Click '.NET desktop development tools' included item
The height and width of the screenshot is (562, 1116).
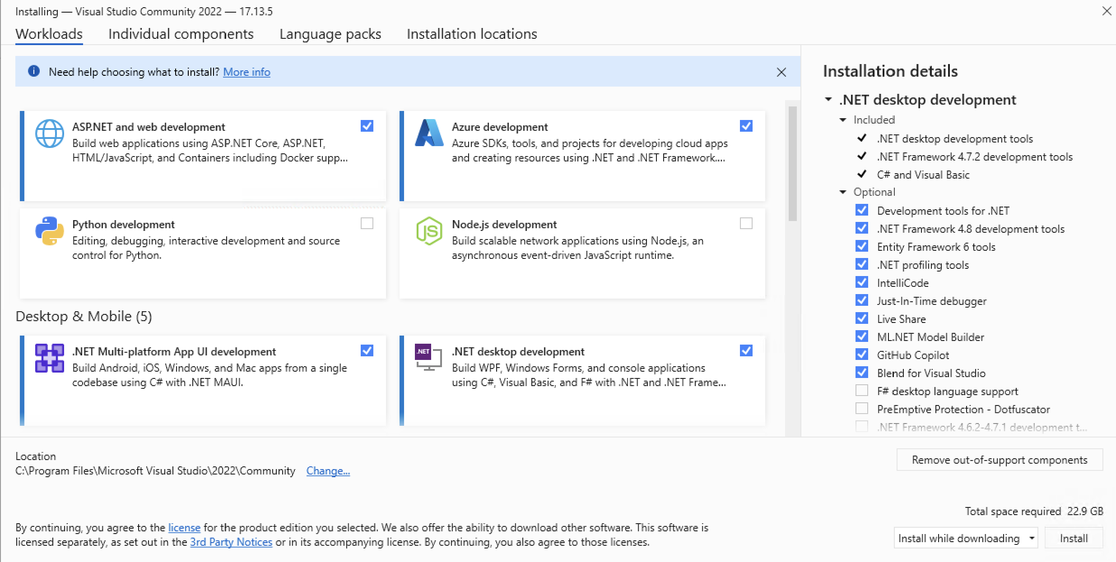point(955,138)
